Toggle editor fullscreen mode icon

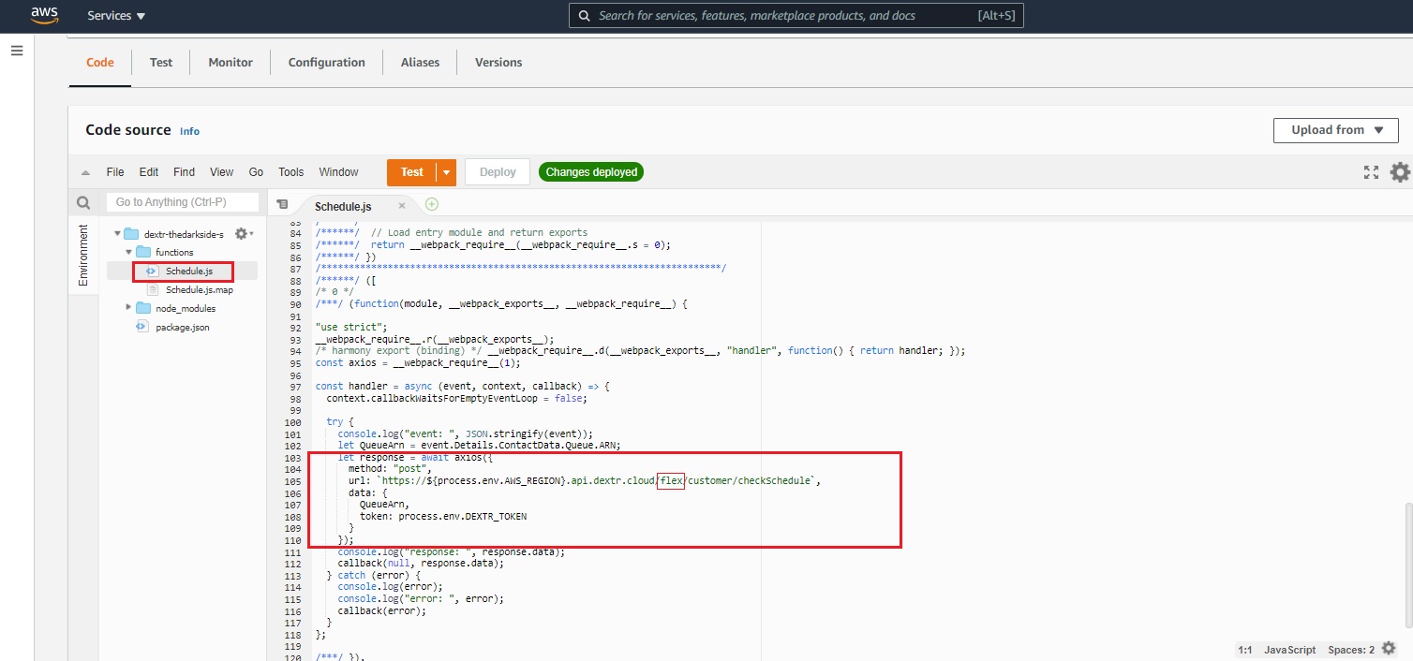pos(1371,172)
